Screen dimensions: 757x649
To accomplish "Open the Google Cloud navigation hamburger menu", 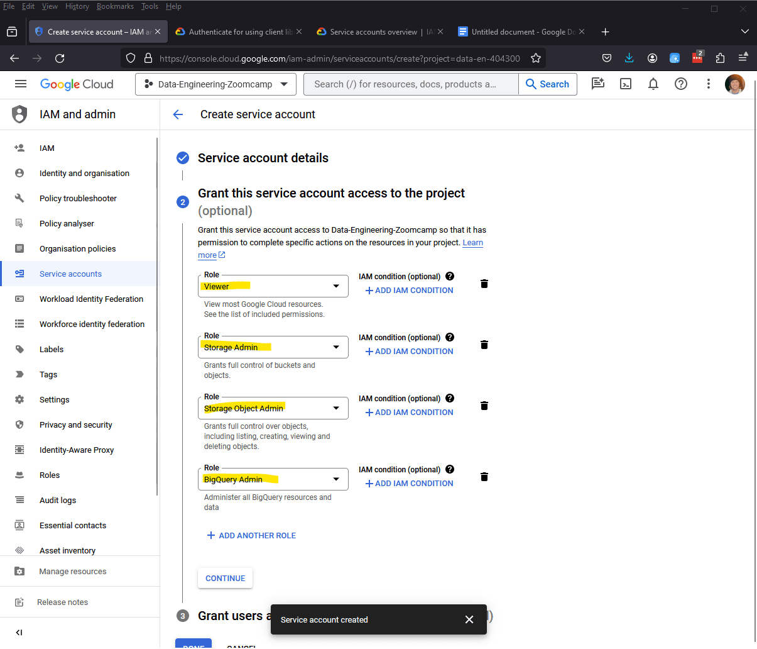I will pos(21,84).
